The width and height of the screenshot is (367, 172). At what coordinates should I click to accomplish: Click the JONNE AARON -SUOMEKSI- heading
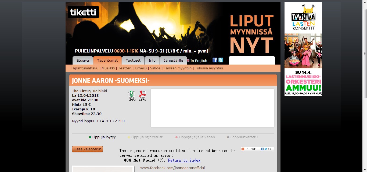(111, 81)
